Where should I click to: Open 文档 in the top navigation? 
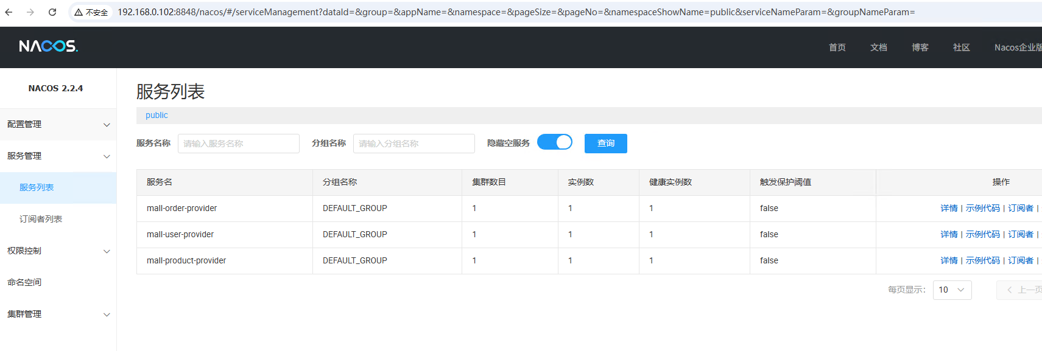point(878,47)
